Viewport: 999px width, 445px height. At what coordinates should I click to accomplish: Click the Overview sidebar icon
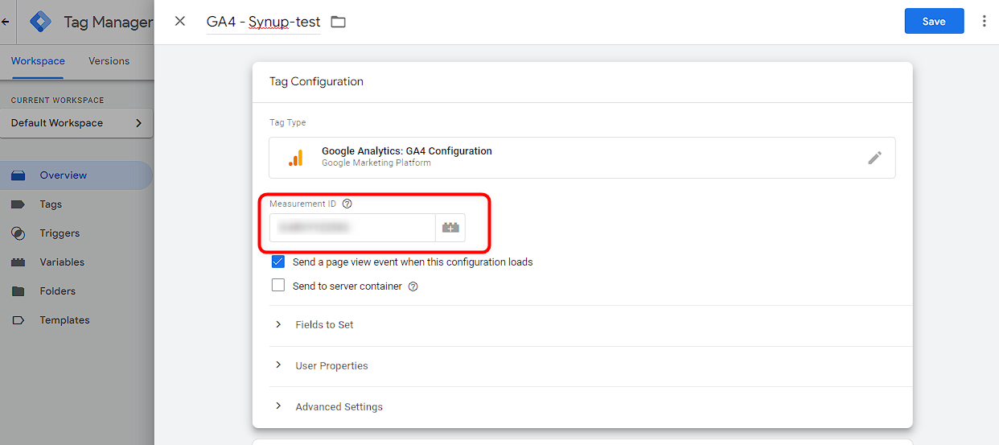[18, 175]
